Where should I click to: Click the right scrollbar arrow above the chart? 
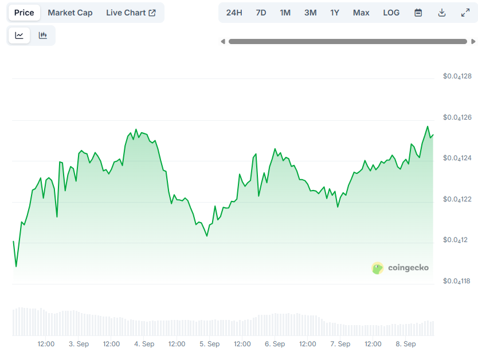[473, 41]
